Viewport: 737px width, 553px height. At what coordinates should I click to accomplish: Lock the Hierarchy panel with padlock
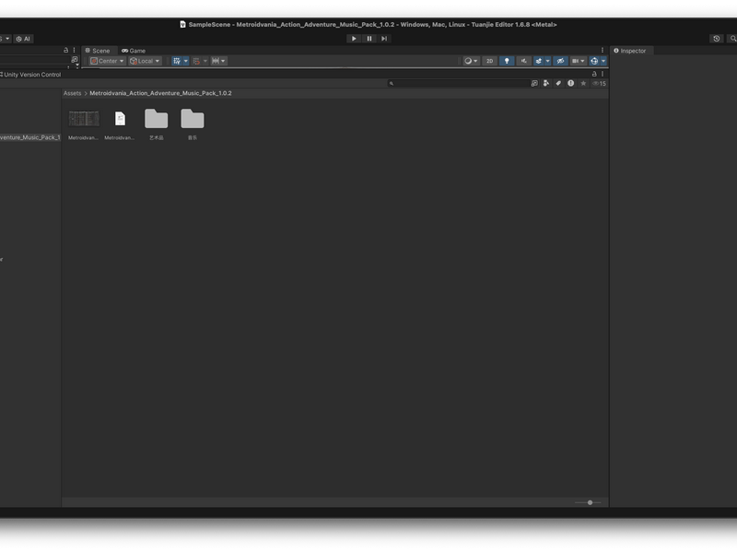65,50
